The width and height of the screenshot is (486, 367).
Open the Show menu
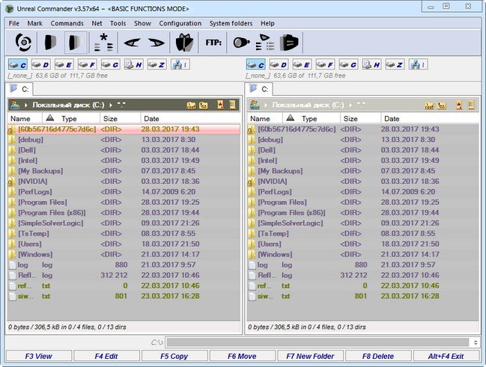(142, 23)
